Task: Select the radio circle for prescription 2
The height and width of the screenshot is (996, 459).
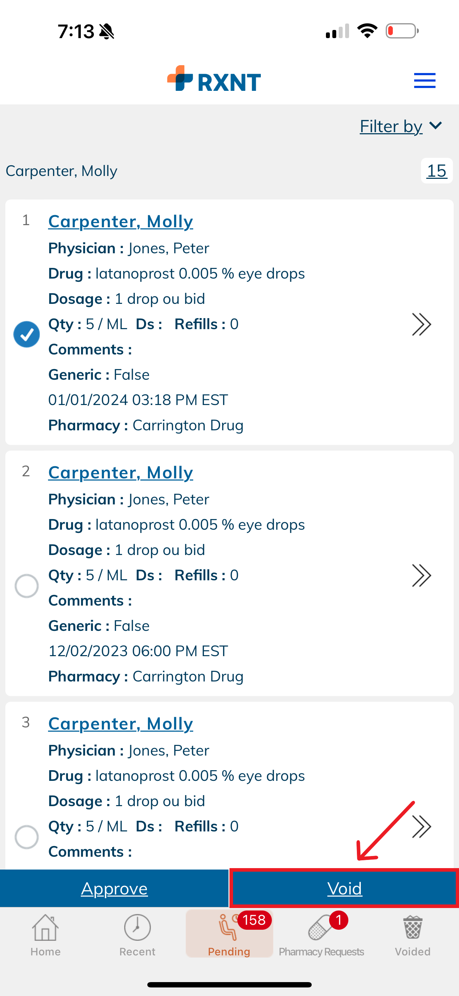Action: click(x=27, y=586)
